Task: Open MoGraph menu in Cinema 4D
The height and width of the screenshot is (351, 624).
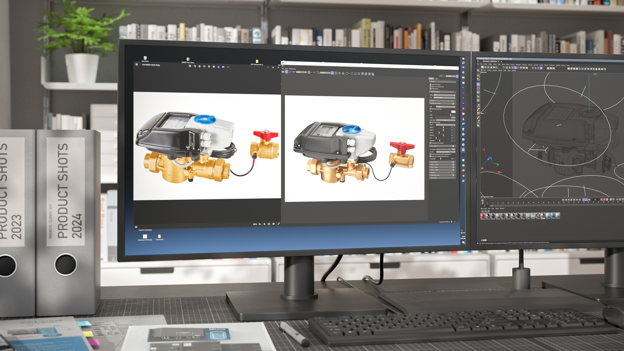Action: [518, 65]
